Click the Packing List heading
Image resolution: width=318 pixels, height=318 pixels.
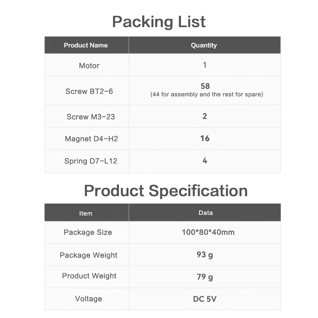click(159, 22)
